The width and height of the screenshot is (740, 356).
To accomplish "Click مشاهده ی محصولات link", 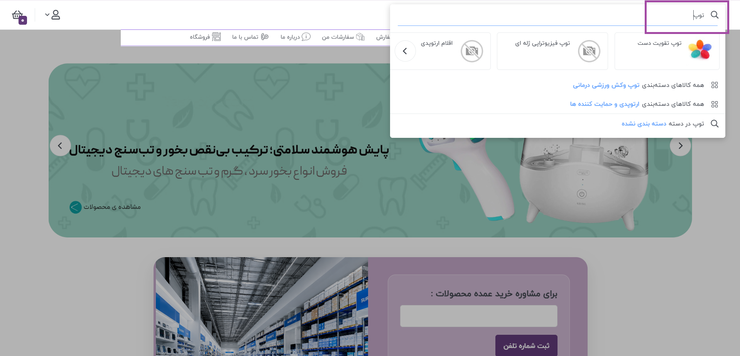I will pyautogui.click(x=112, y=207).
